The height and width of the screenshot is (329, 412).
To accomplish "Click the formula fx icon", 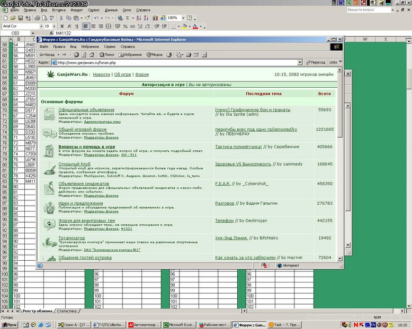I will click(x=52, y=33).
